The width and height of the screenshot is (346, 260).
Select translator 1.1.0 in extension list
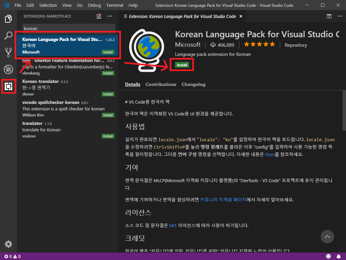point(68,130)
